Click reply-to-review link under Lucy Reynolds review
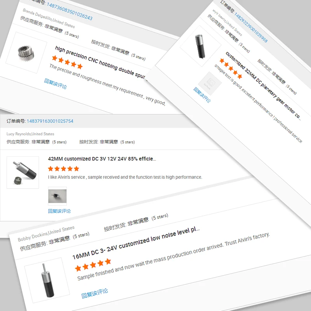Viewport: 311px width, 311px height. [x=59, y=211]
